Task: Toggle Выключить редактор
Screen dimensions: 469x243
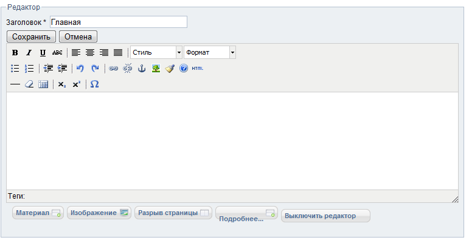Action: (325, 216)
